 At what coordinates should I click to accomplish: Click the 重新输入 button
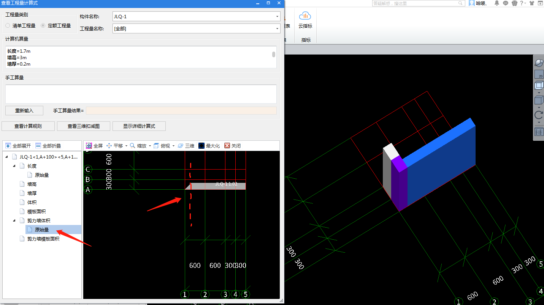[24, 111]
